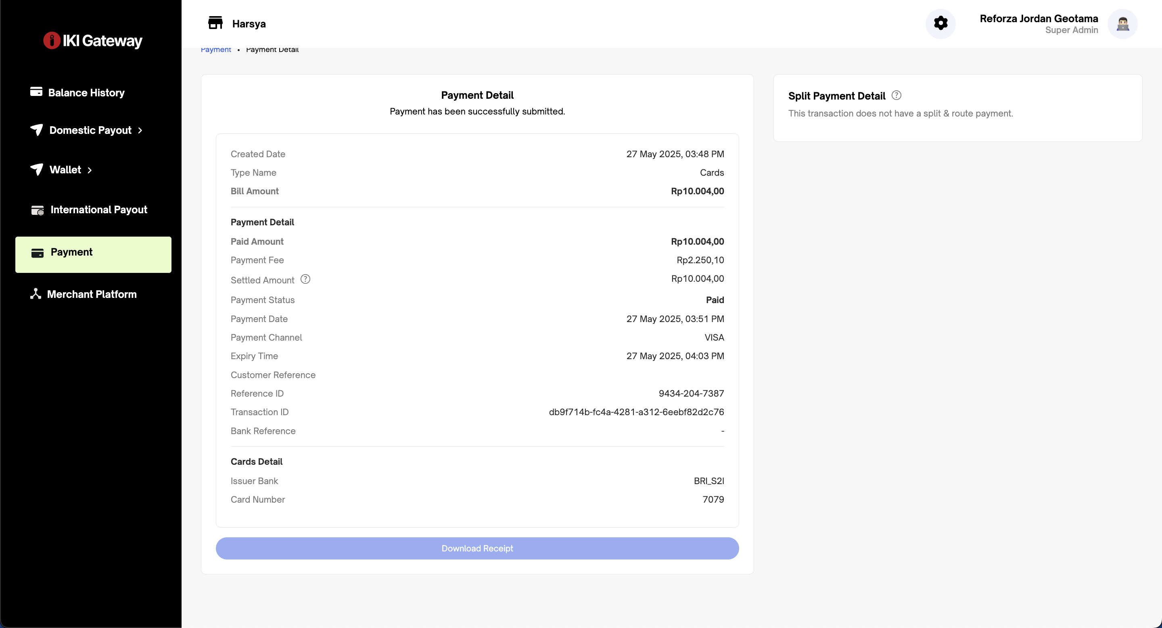Open user menu for Reforza Jordan Geotama
Screen dimensions: 1162x628
tap(1039, 24)
